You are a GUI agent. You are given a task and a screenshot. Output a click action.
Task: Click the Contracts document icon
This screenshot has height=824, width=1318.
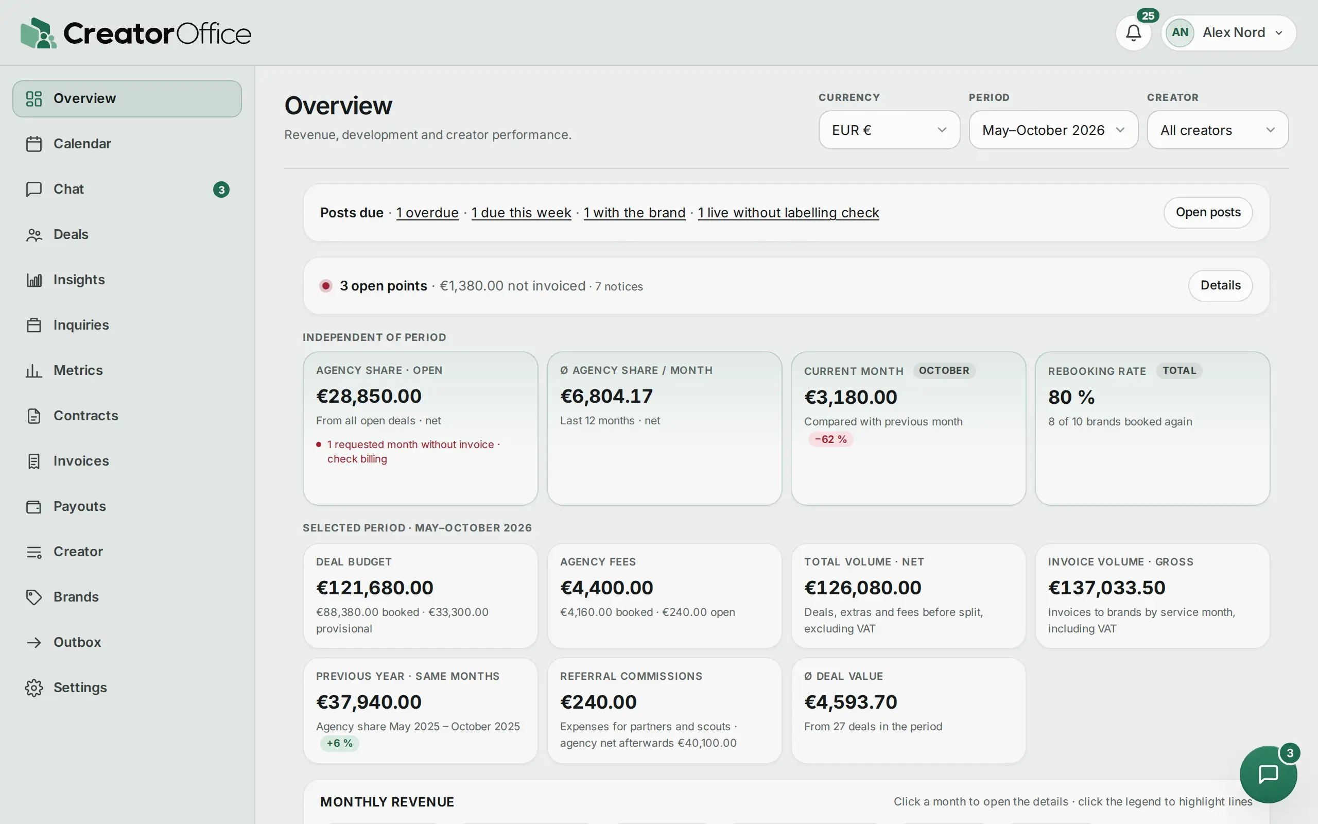tap(34, 416)
